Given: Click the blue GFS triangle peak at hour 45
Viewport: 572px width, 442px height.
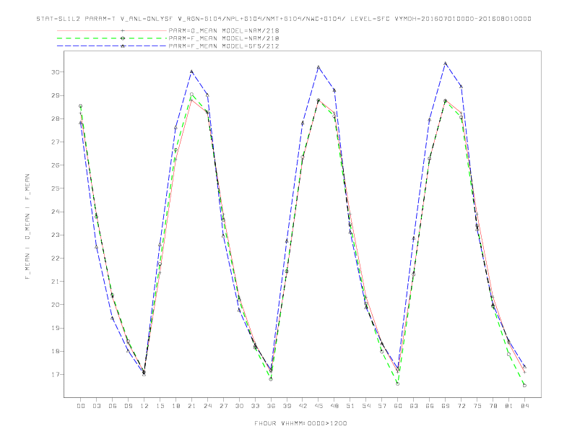Looking at the screenshot, I should [318, 67].
